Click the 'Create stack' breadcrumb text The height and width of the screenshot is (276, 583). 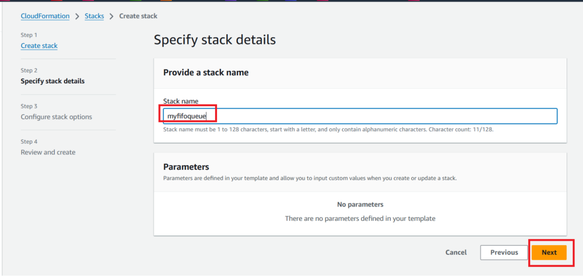(138, 16)
